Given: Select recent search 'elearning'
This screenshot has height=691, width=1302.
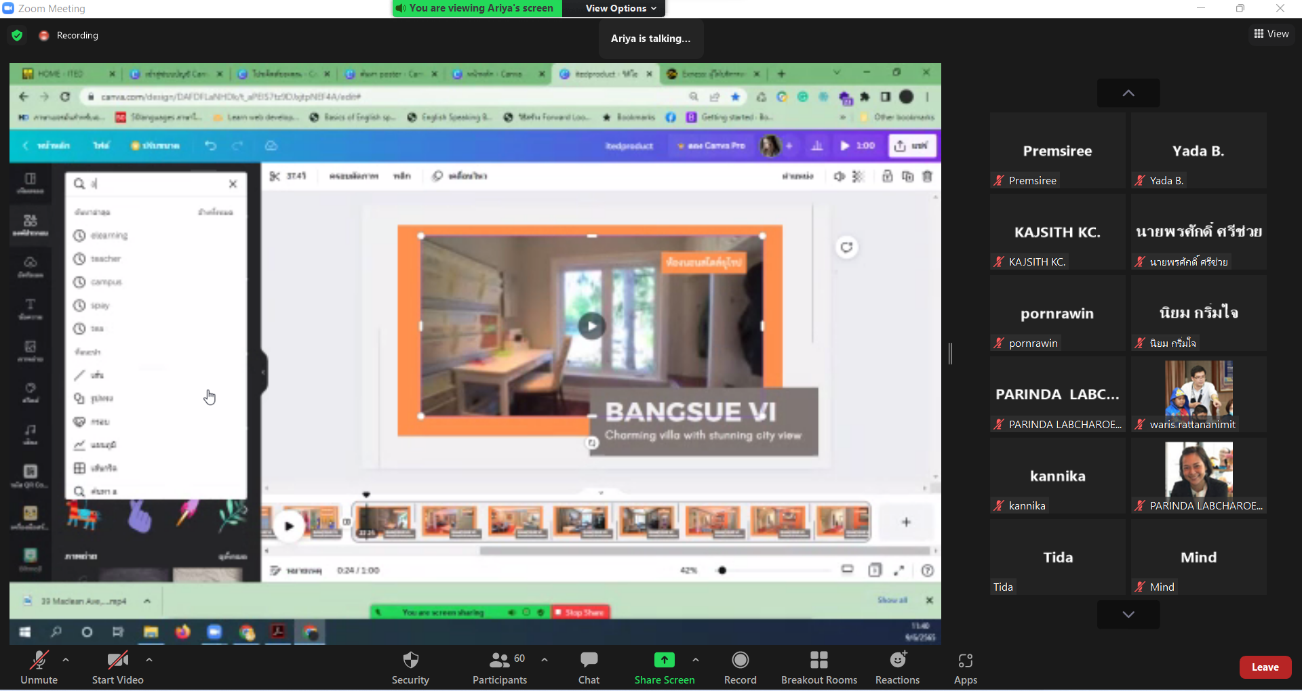Looking at the screenshot, I should point(109,235).
